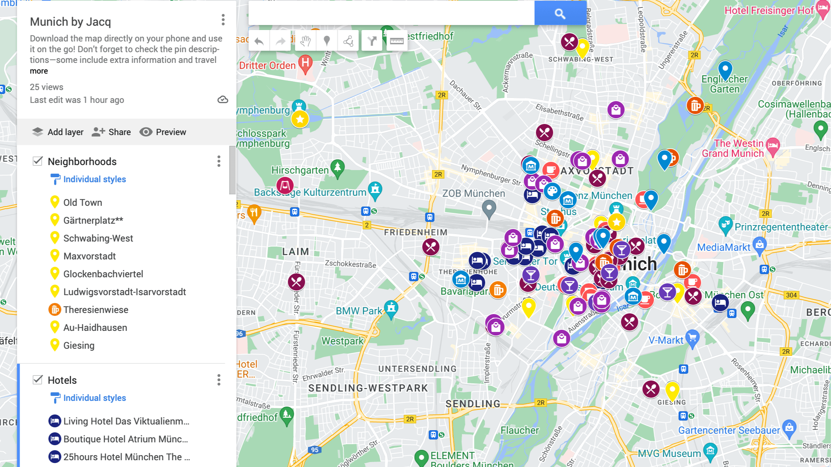Click inside the map search field
Image resolution: width=831 pixels, height=467 pixels.
point(391,13)
